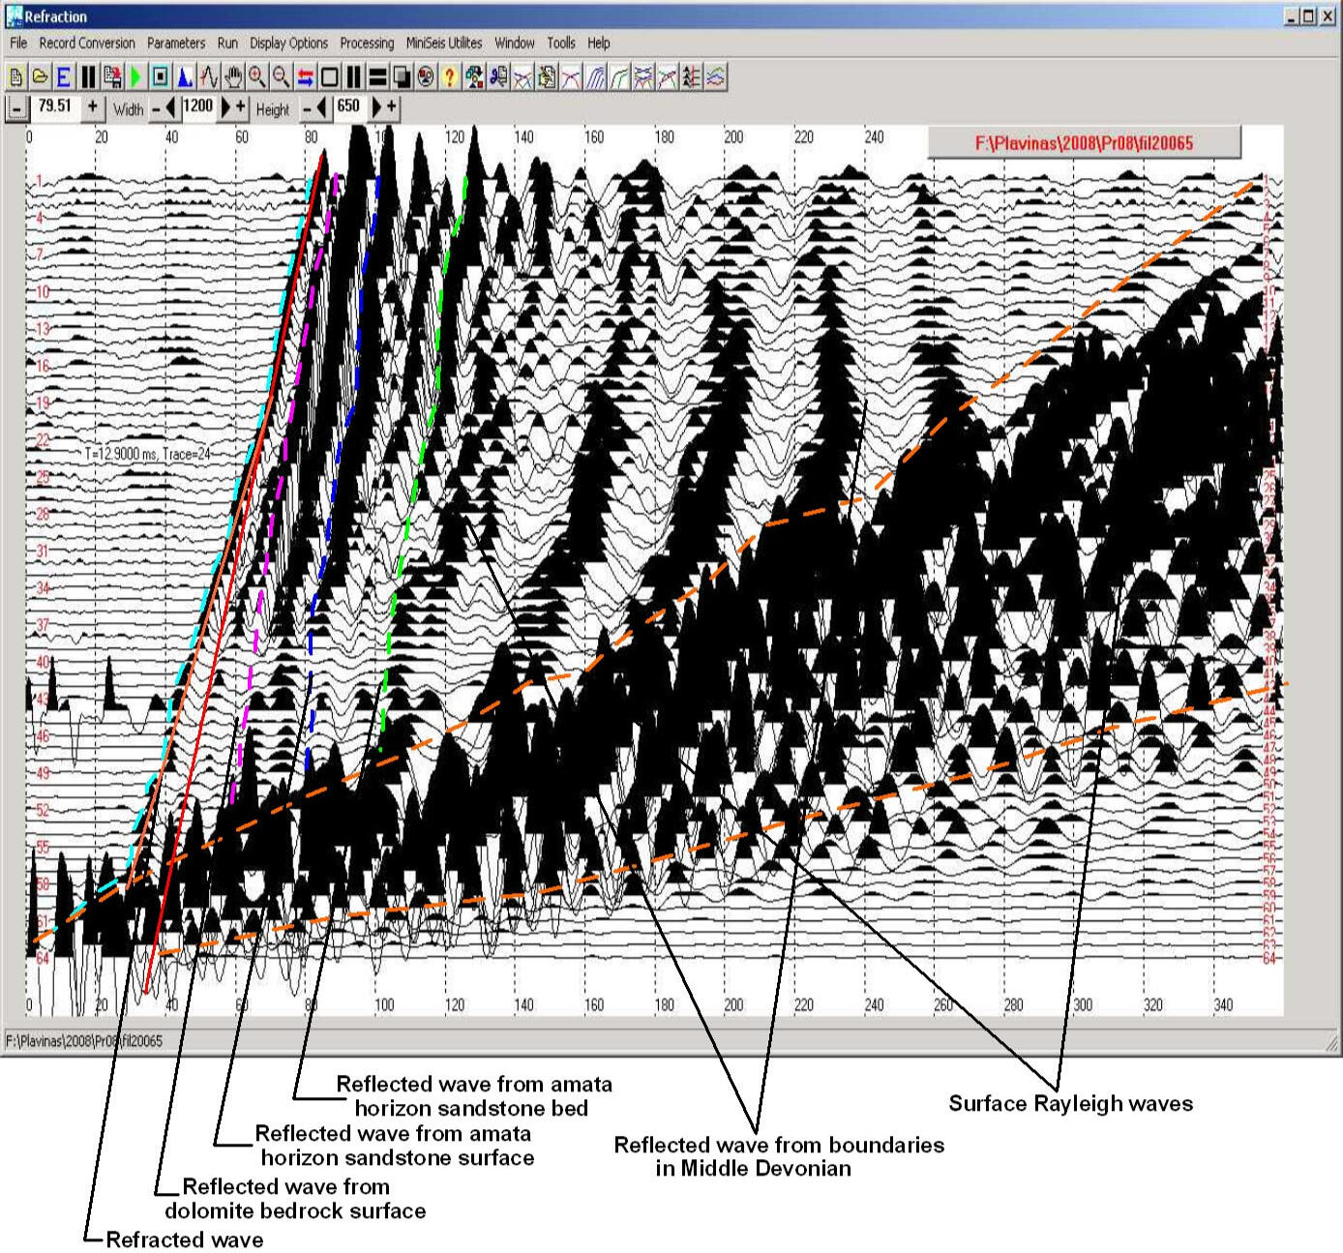
Task: Click the new document icon
Action: click(x=16, y=77)
